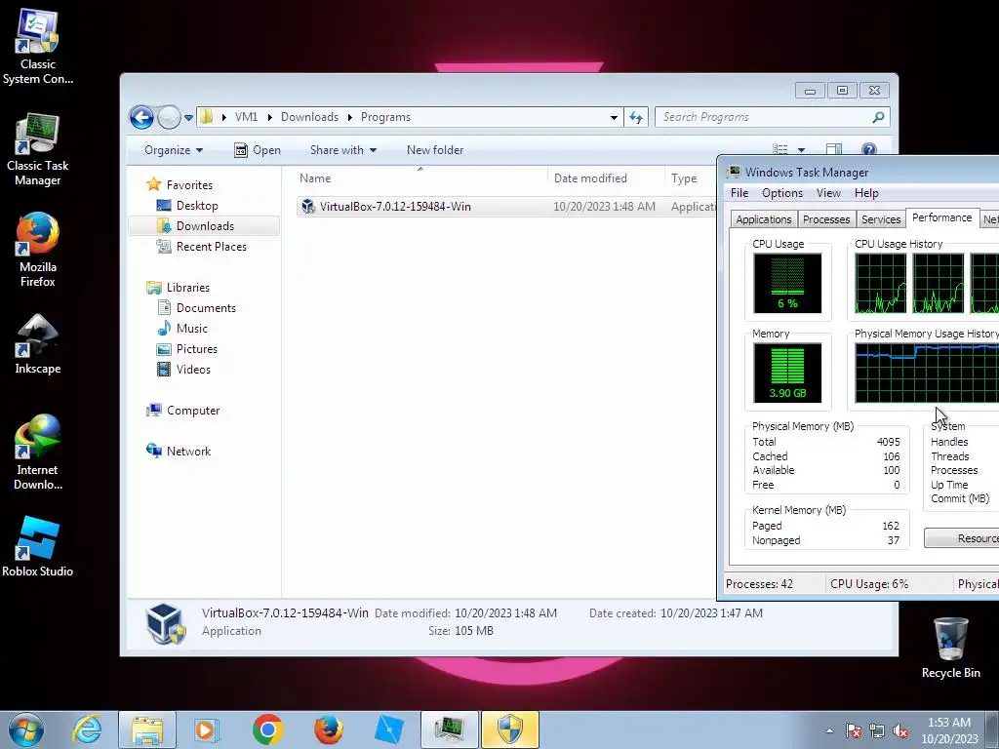Select Videos library in navigation pane
The height and width of the screenshot is (749, 999).
(193, 370)
